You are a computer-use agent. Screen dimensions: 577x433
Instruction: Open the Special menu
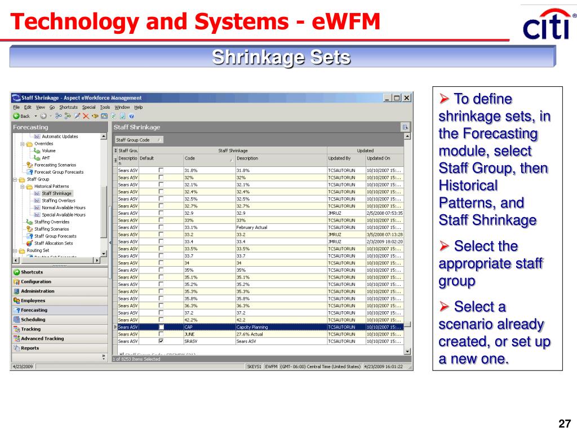(88, 108)
